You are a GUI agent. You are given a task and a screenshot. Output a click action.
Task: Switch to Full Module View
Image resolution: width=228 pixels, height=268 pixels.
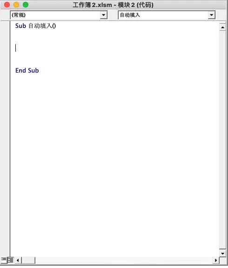pyautogui.click(x=11, y=260)
